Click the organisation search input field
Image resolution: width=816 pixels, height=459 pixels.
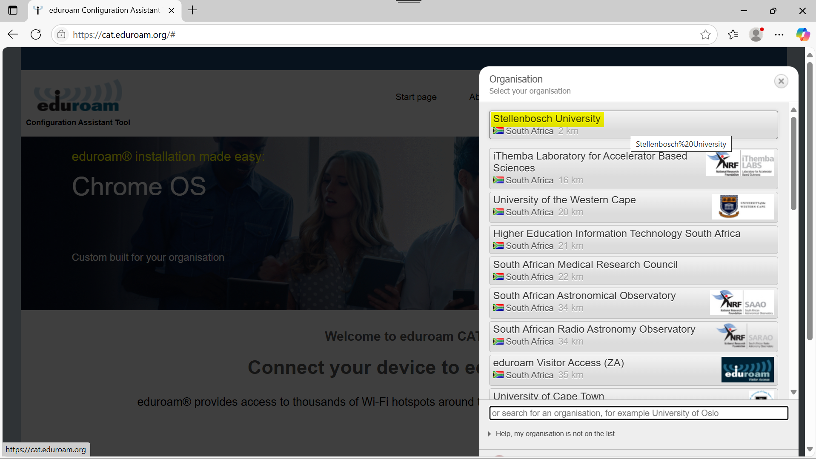(x=638, y=413)
